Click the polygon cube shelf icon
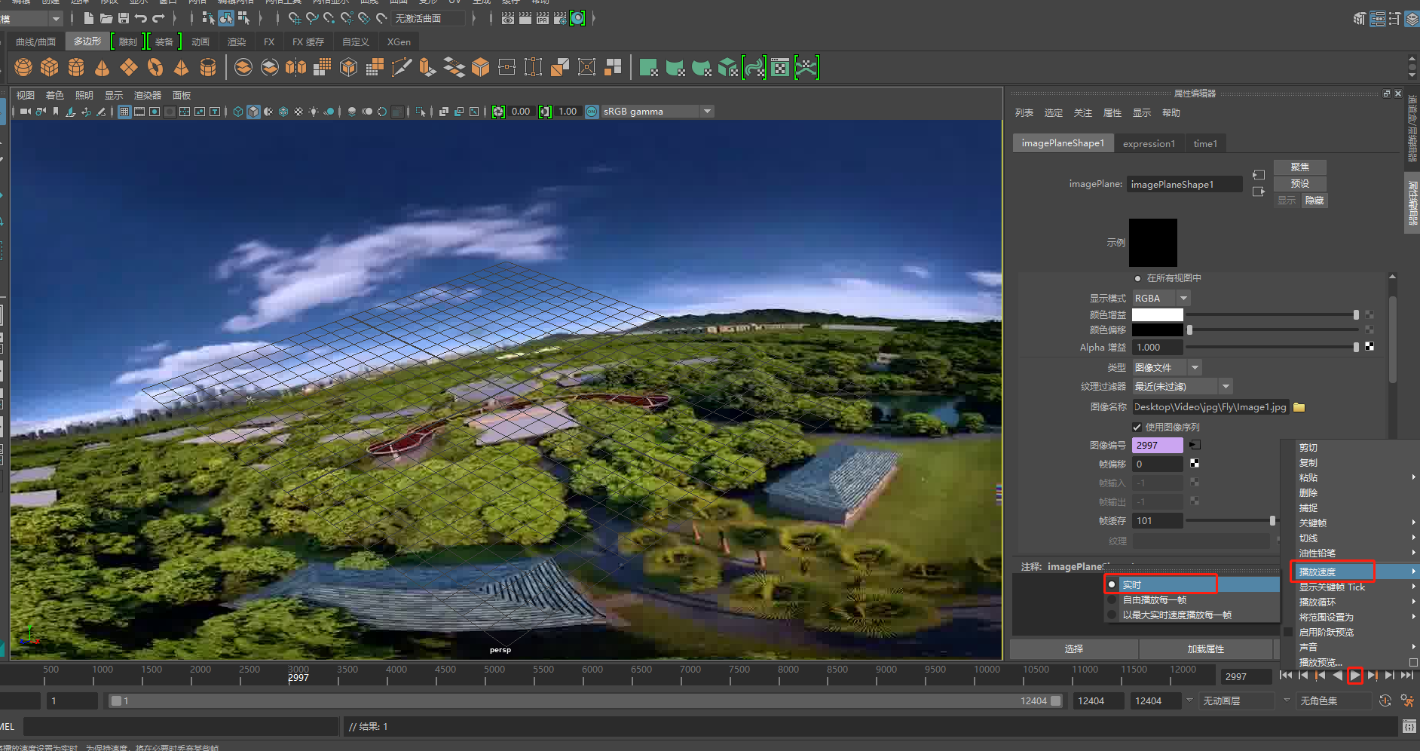The image size is (1420, 751). pos(50,68)
